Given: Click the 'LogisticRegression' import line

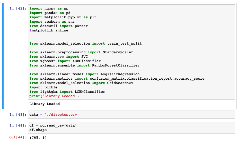Looking at the screenshot, I should click(x=85, y=74).
